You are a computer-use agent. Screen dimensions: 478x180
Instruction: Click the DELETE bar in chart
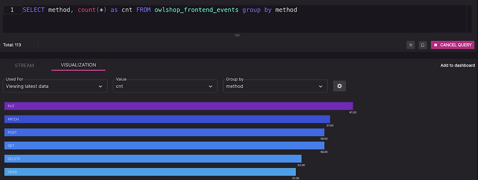pos(153,159)
